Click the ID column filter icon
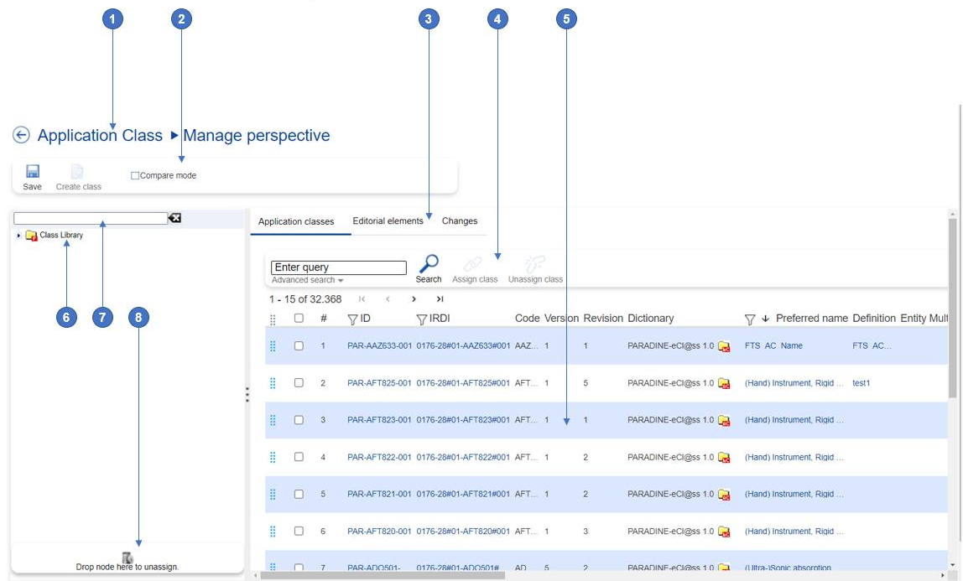Screen dimensions: 963x581 click(x=352, y=319)
